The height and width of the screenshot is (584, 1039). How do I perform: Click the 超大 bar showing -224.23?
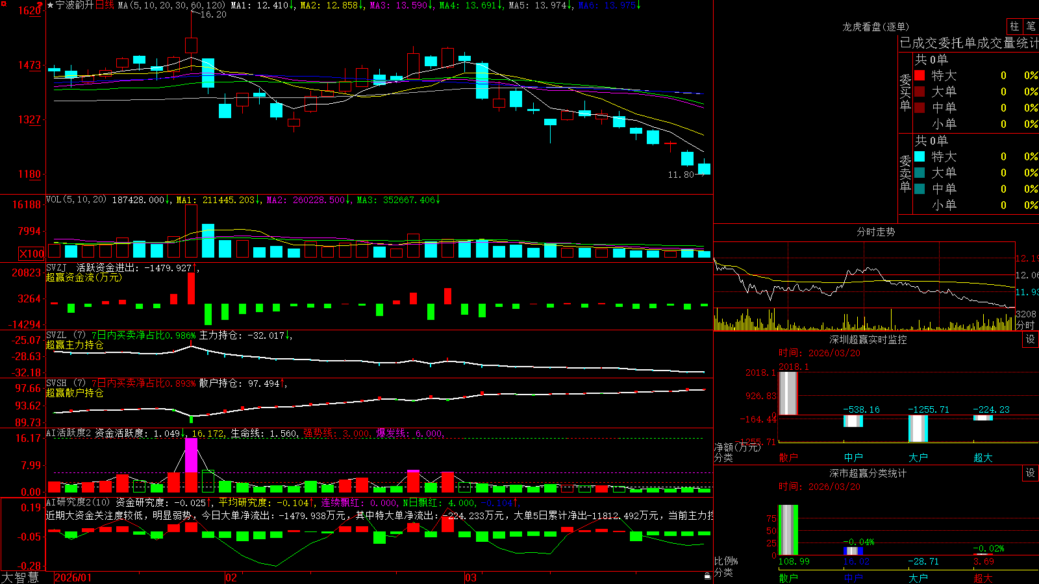coord(983,418)
